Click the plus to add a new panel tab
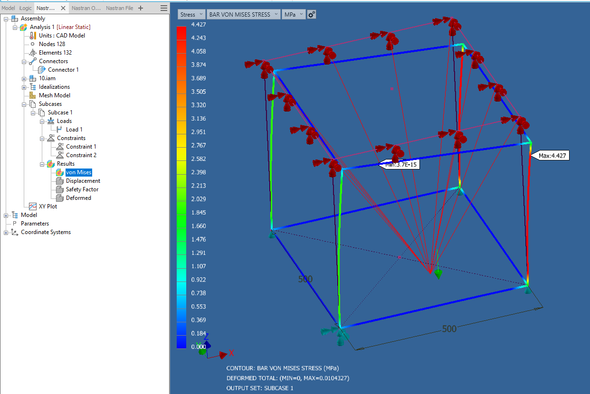The height and width of the screenshot is (394, 590). pos(141,8)
